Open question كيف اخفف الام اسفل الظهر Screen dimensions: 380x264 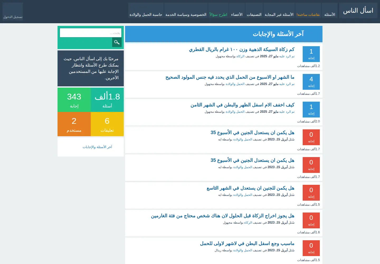click(x=243, y=105)
